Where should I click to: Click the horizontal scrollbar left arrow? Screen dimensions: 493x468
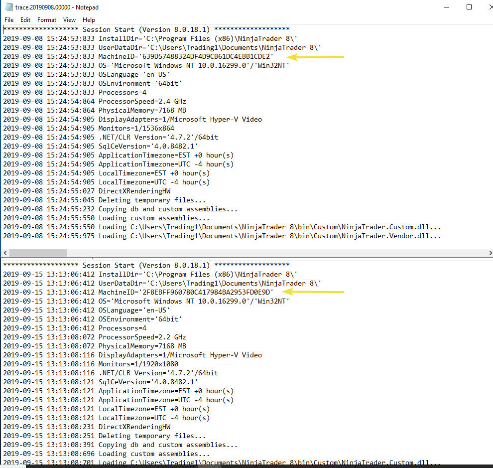(x=5, y=253)
